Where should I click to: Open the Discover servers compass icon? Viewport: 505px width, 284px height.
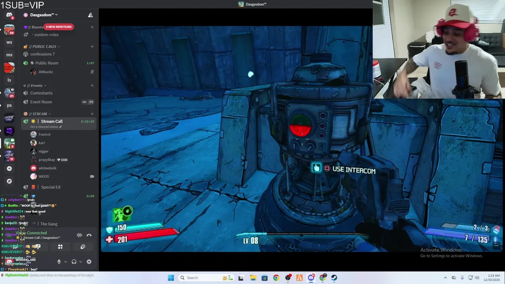[9, 181]
